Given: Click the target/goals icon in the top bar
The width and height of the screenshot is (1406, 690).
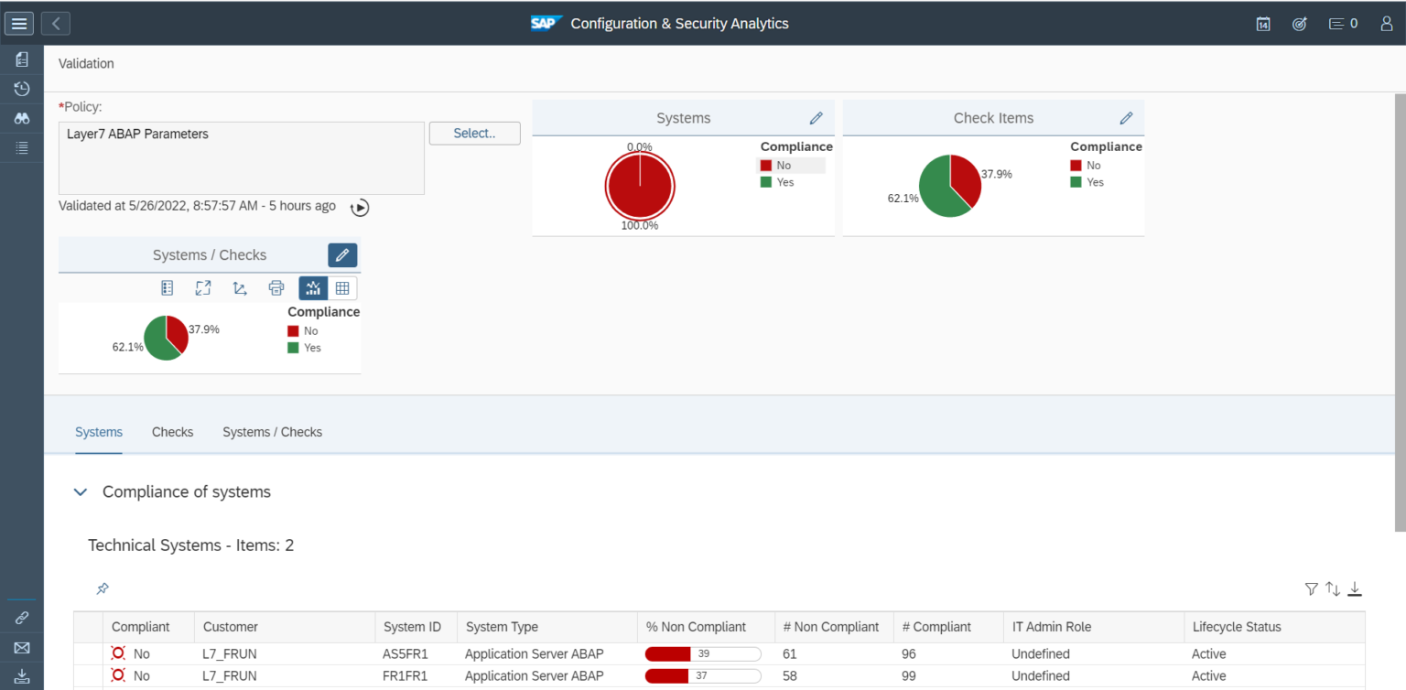Looking at the screenshot, I should [1300, 24].
